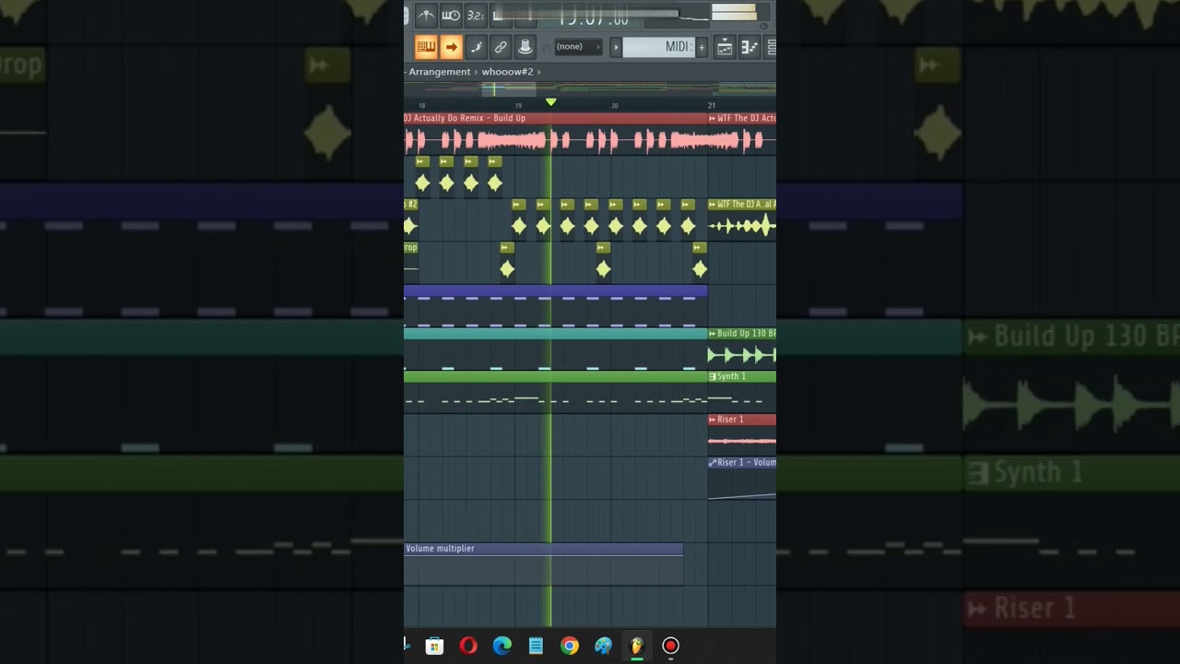The height and width of the screenshot is (664, 1180).
Task: Toggle auto scrolling arrow button
Action: tap(451, 46)
